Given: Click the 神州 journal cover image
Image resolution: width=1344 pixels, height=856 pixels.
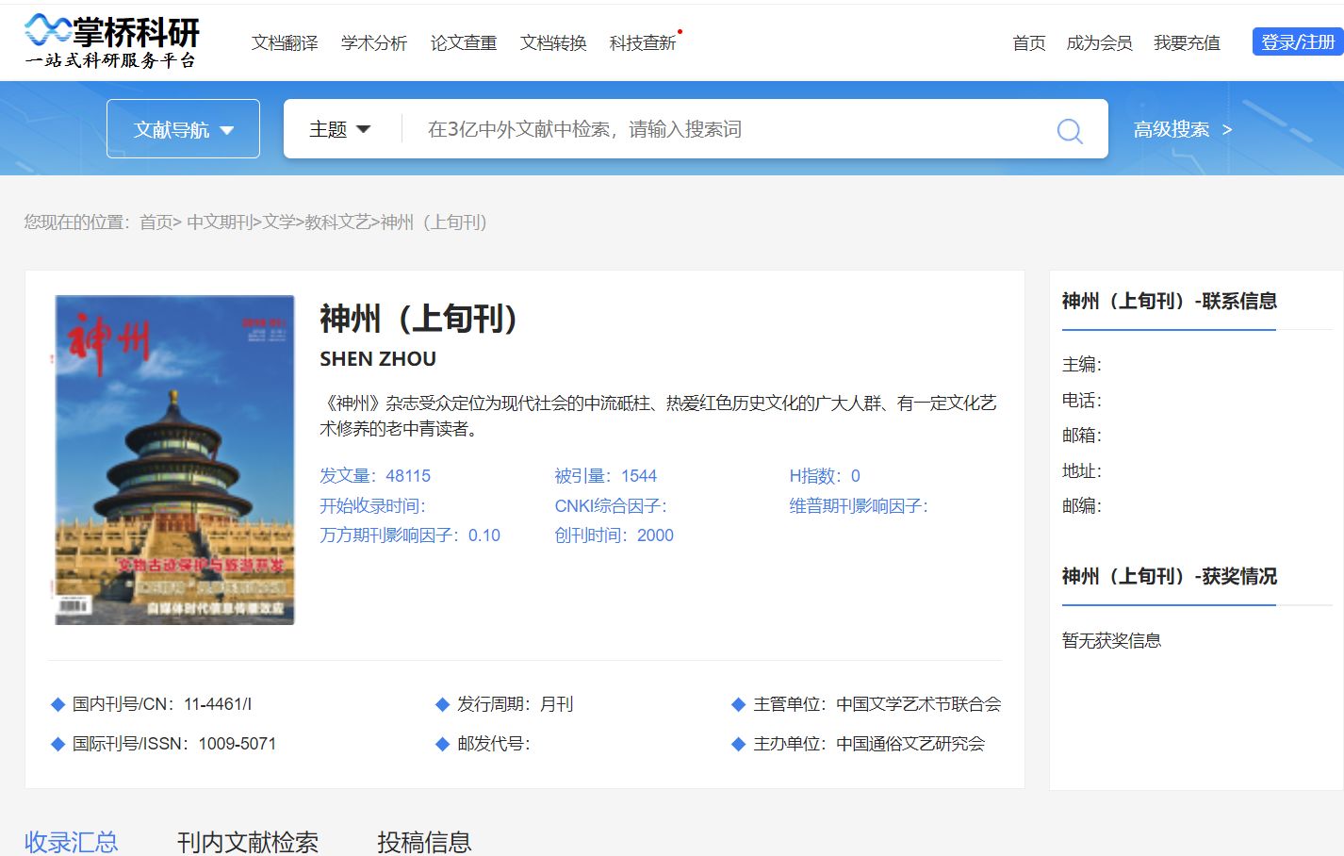Looking at the screenshot, I should [x=174, y=460].
